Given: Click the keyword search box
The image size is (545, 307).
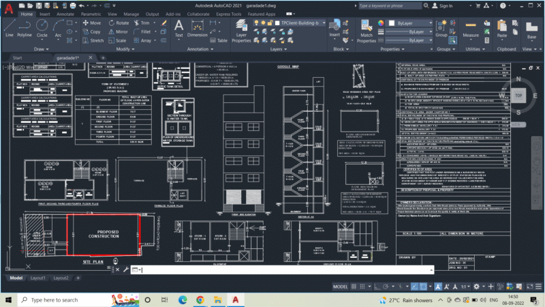Looking at the screenshot, I should (390, 5).
